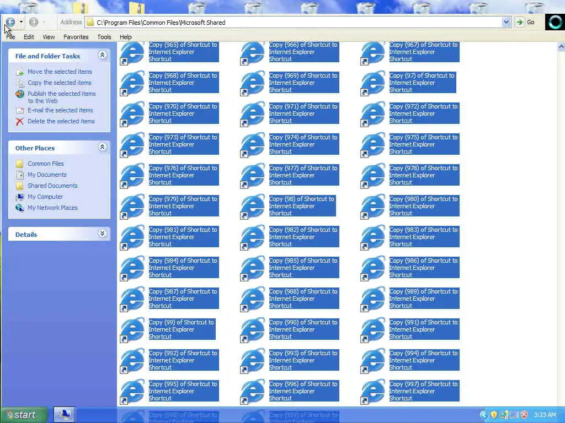Click the Publish globe icon in tasks
565x423 pixels.
(20, 94)
